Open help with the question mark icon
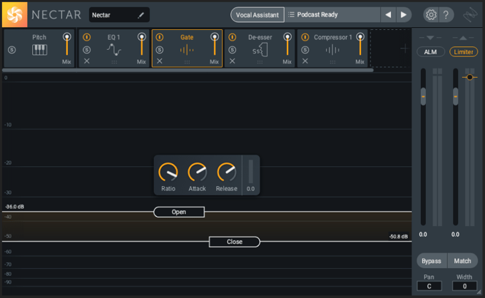Viewport: 485px width, 298px height. tap(446, 14)
